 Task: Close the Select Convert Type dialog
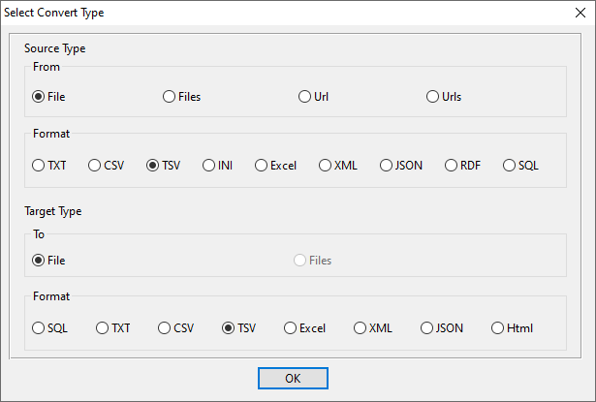tap(580, 13)
